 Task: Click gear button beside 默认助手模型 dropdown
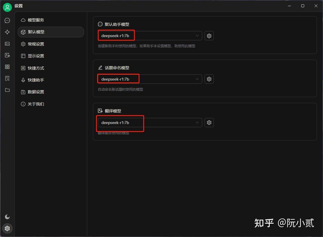(209, 36)
